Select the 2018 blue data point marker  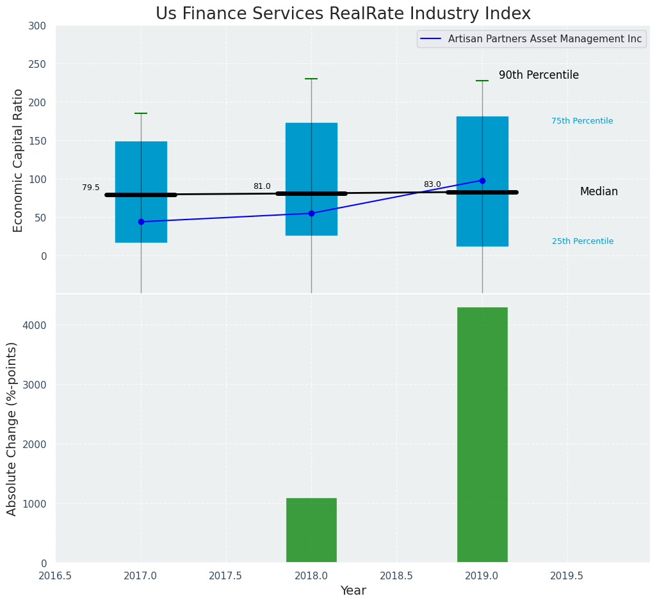pyautogui.click(x=311, y=214)
